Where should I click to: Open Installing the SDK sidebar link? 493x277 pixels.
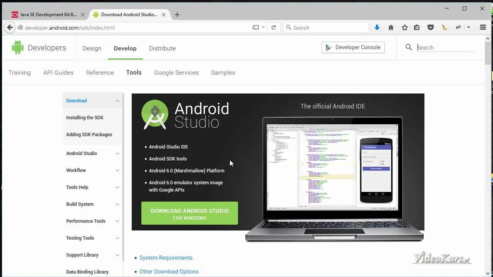pyautogui.click(x=85, y=118)
